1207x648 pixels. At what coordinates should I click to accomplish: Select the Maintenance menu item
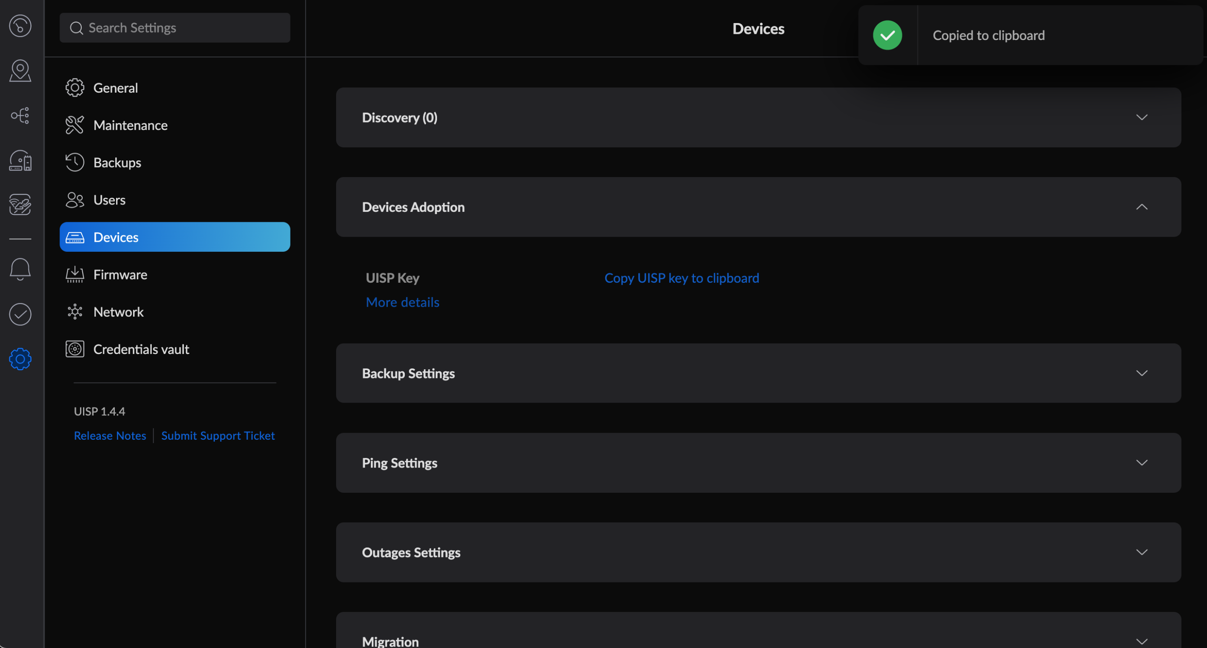tap(130, 125)
